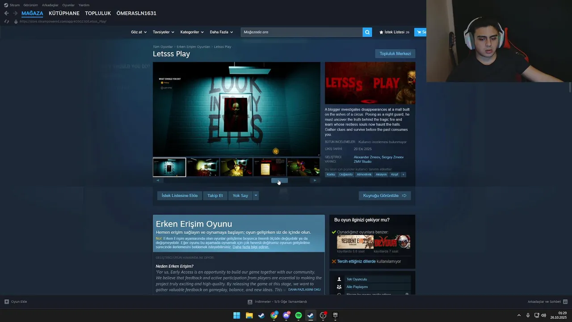Click the Resident Evil similar game image

pyautogui.click(x=355, y=242)
